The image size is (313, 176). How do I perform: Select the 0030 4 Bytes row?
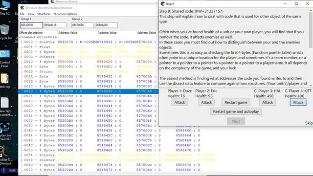(x=89, y=111)
